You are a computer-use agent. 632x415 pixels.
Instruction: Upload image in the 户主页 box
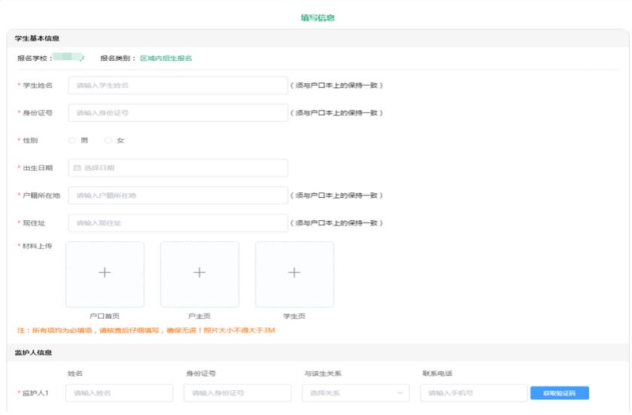tap(199, 274)
